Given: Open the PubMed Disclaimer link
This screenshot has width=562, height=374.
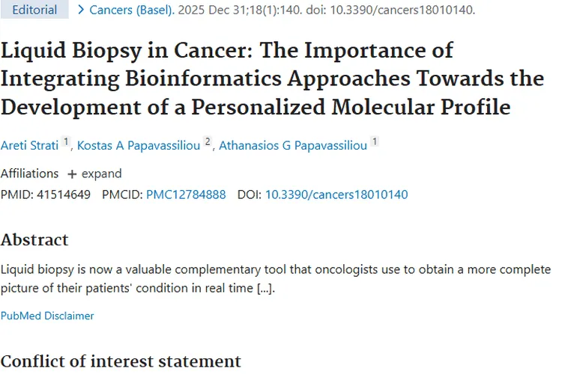Looking at the screenshot, I should coord(47,316).
